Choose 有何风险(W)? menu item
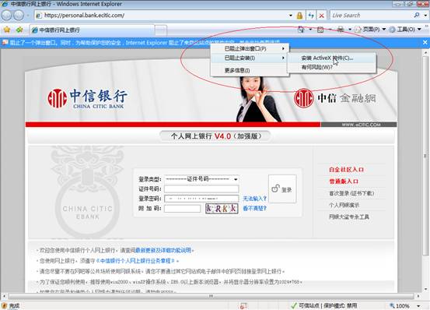Image resolution: width=430 pixels, height=310 pixels. [x=331, y=67]
